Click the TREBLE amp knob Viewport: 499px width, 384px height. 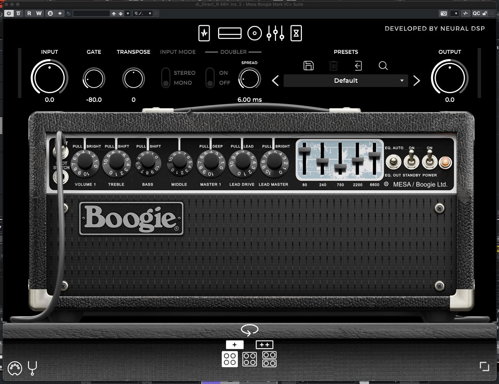click(116, 163)
